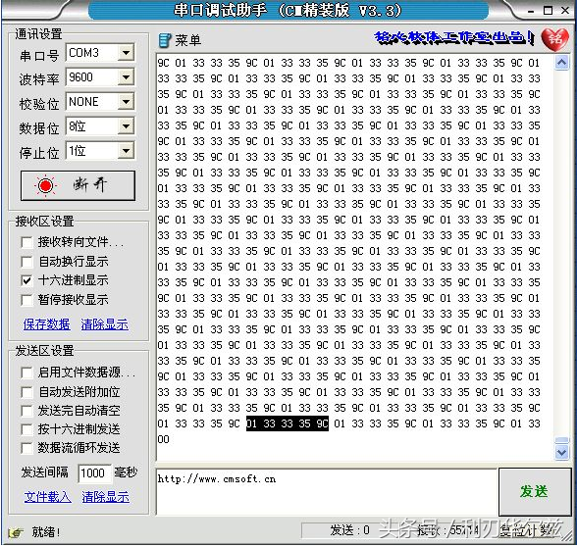Click the receive area scroll up arrow
The height and width of the screenshot is (547, 577).
561,63
